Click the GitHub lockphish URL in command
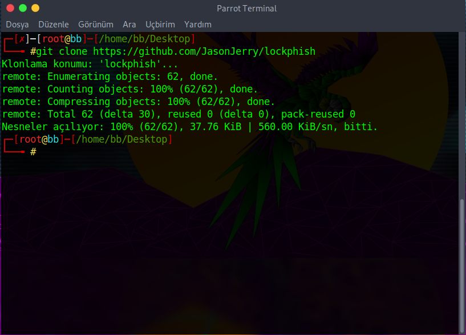466x335 pixels. pos(204,51)
